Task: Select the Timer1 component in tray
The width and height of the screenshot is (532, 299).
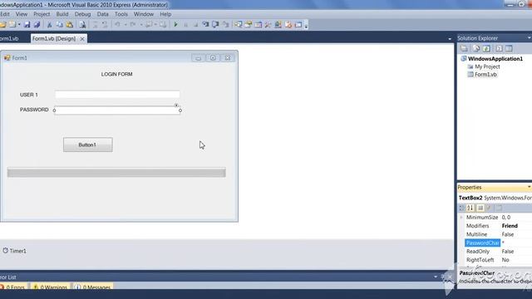Action: coord(15,251)
